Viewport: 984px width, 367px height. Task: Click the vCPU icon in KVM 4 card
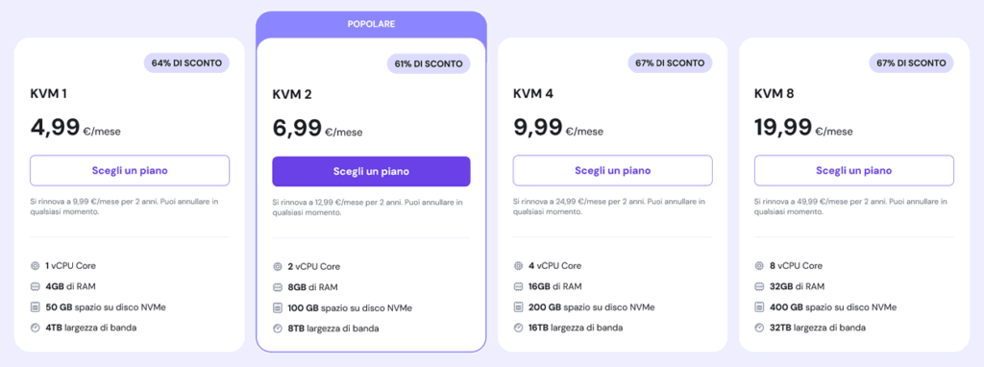click(x=518, y=265)
